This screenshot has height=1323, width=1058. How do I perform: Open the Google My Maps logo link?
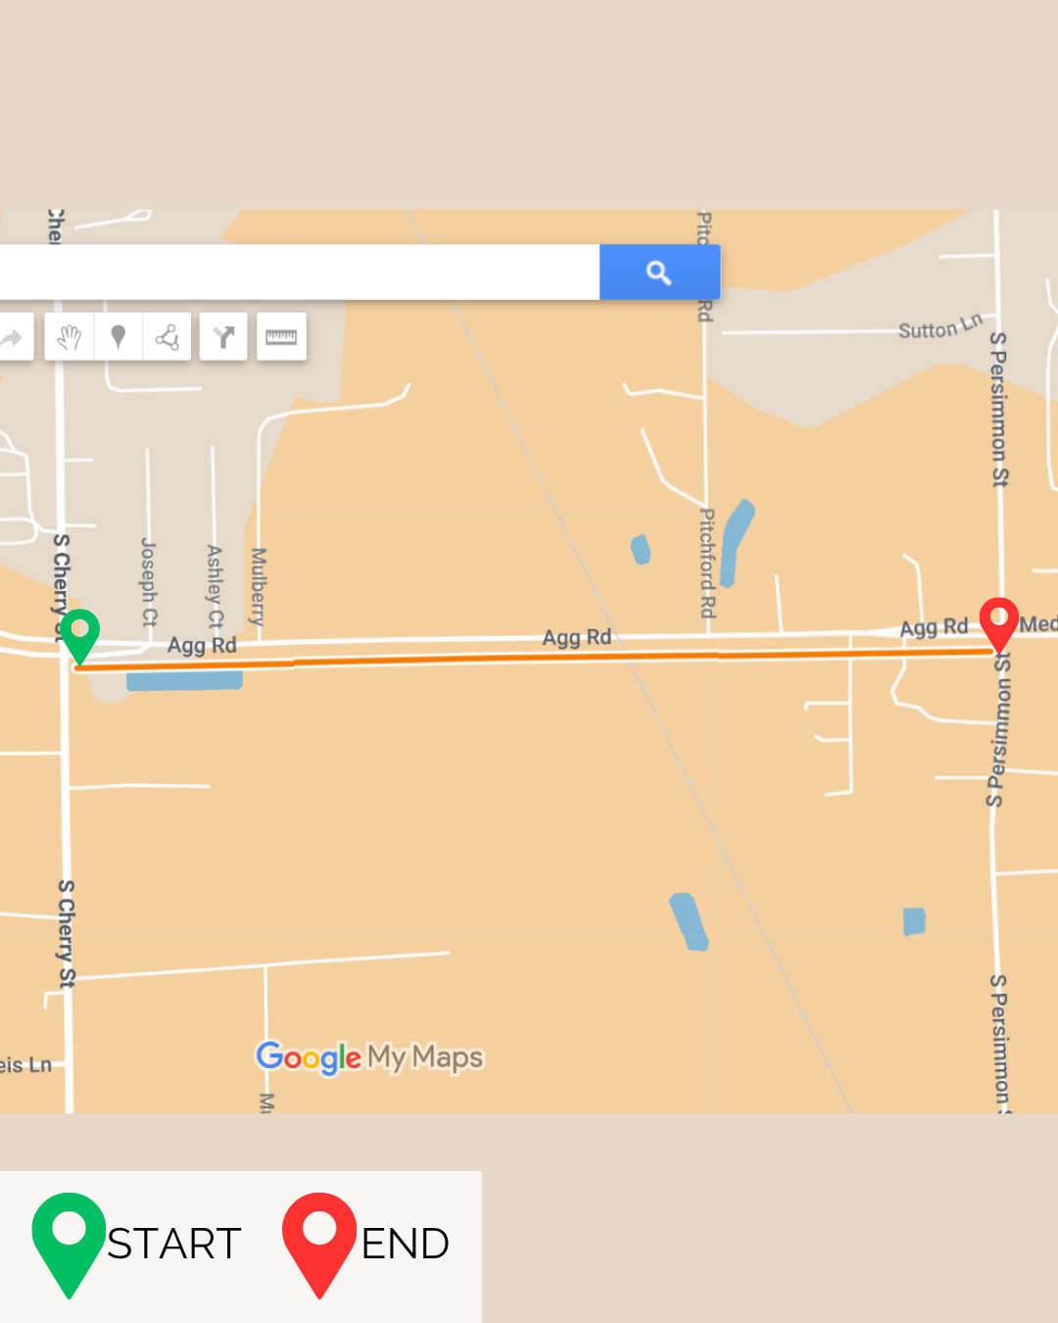tap(369, 1057)
